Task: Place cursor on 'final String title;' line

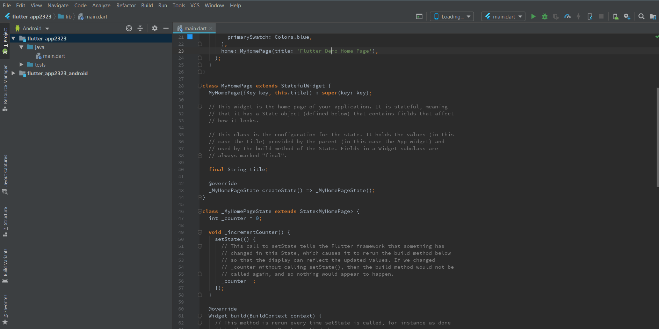Action: point(238,169)
